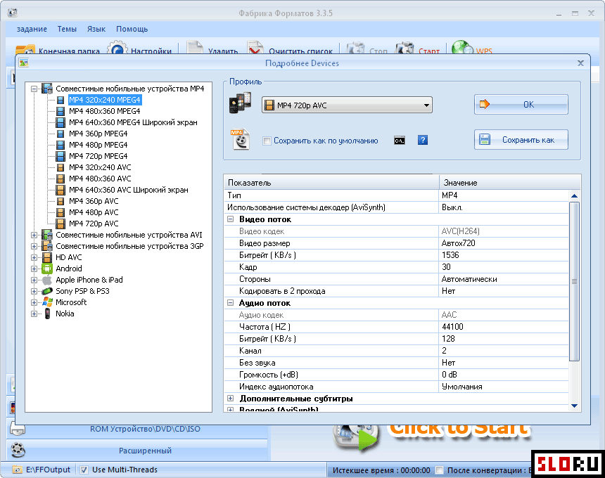
Task: Click the 'Значение' column header
Action: pyautogui.click(x=509, y=182)
